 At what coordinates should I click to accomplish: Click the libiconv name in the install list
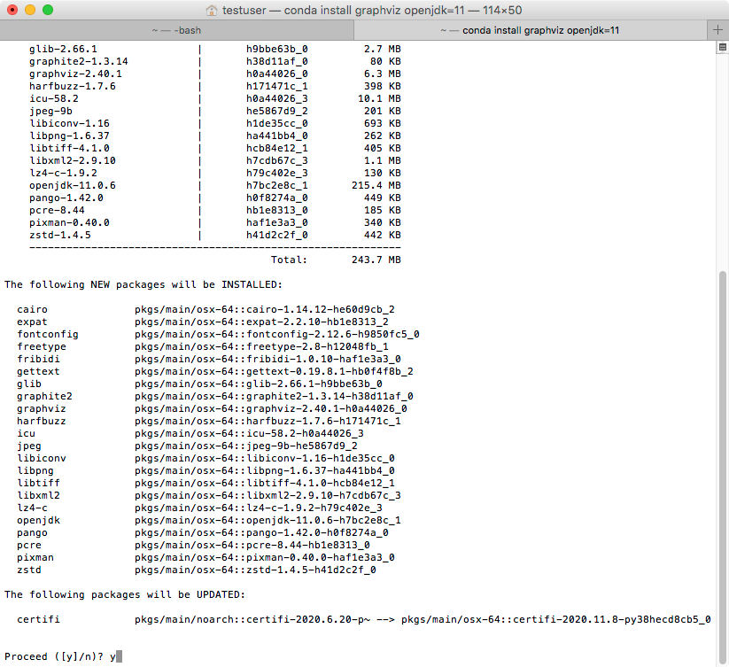tap(42, 458)
